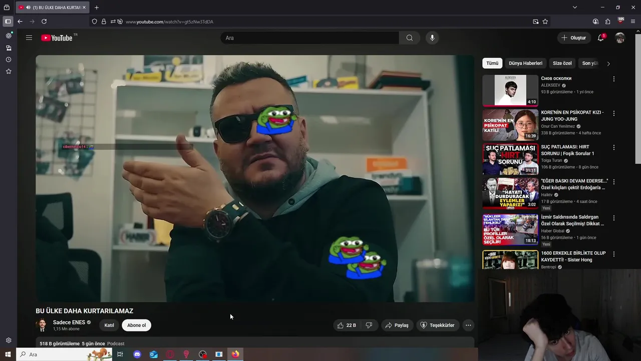Close the YouTube browser tab
This screenshot has height=361, width=641.
84,8
